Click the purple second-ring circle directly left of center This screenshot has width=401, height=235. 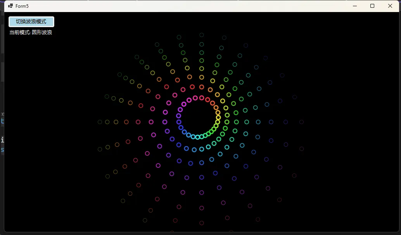tap(165, 122)
